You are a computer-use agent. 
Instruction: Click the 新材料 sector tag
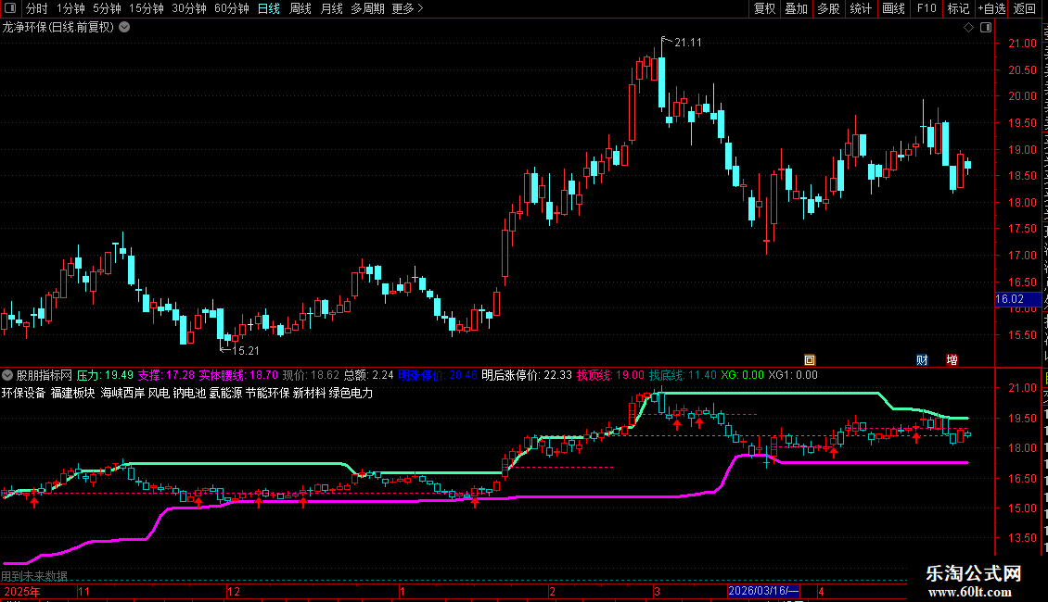pos(310,393)
